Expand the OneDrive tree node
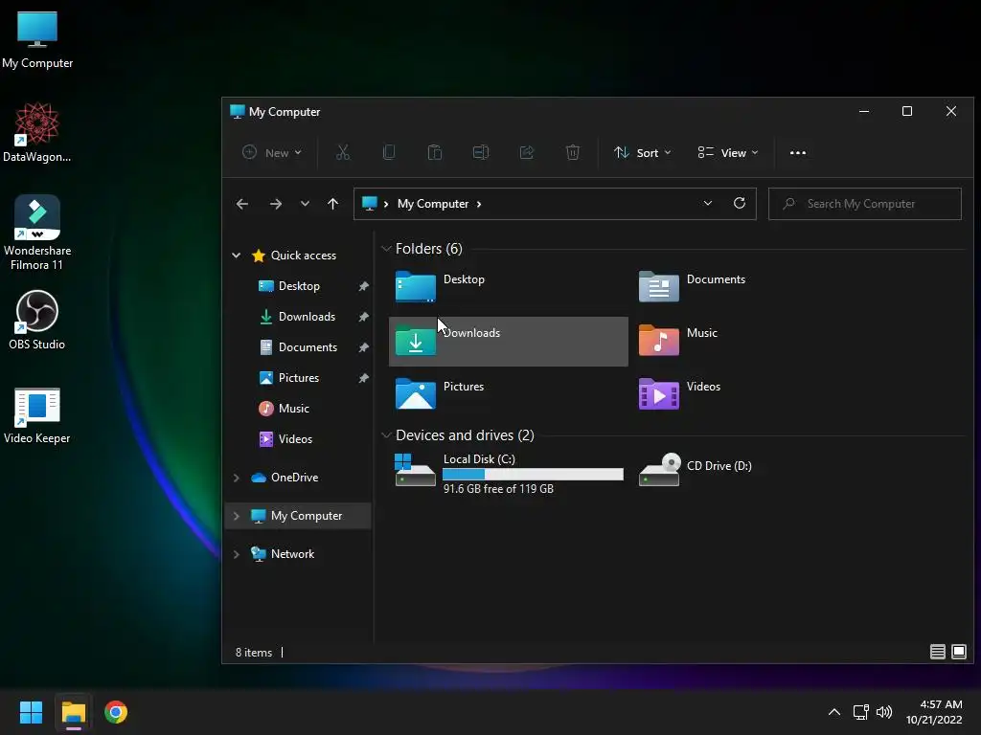The width and height of the screenshot is (981, 735). pyautogui.click(x=237, y=478)
